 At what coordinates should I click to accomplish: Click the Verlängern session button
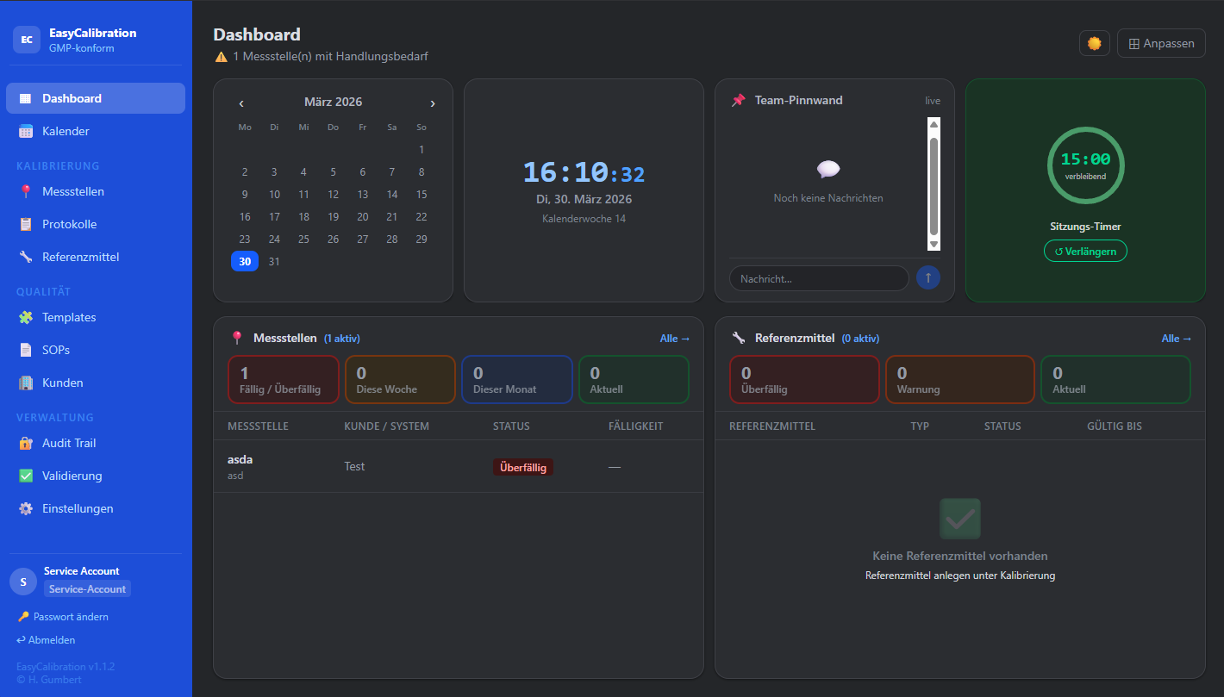(x=1085, y=251)
